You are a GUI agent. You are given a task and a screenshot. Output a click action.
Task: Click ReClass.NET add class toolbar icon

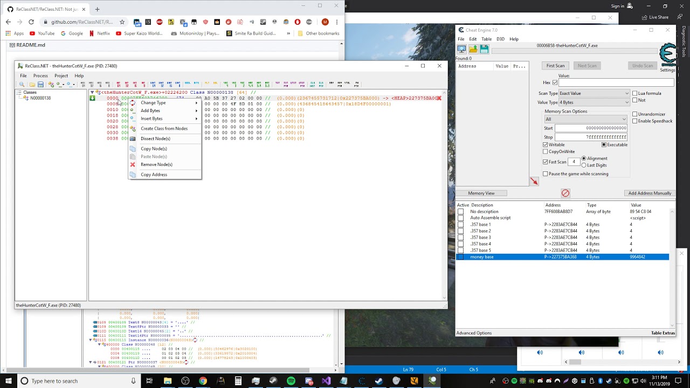pyautogui.click(x=51, y=85)
